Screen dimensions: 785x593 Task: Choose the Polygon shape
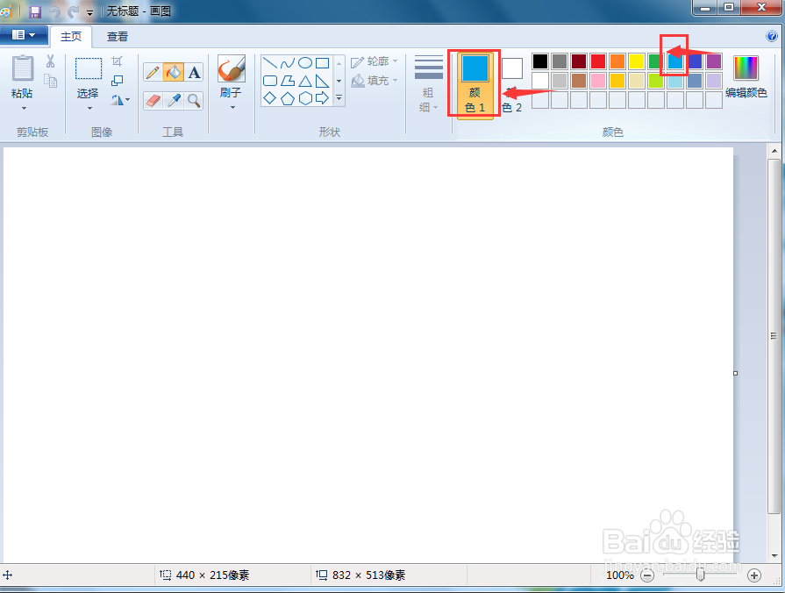point(288,81)
